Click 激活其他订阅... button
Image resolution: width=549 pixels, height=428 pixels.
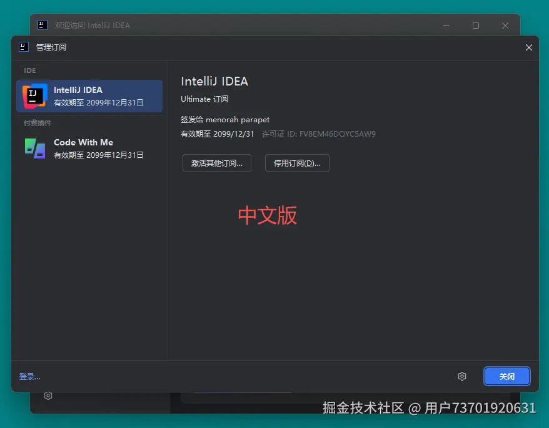[x=217, y=163]
